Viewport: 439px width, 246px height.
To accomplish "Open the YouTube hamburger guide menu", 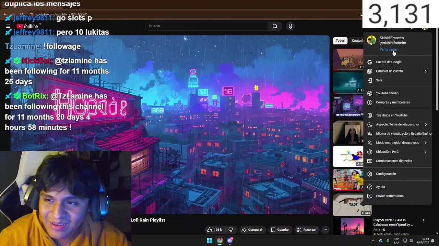I will (x=8, y=26).
